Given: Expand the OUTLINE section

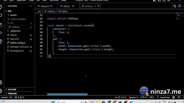Looking at the screenshot, I should click(x=20, y=90).
